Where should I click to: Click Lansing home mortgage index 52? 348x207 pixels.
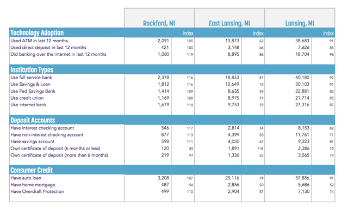332,185
